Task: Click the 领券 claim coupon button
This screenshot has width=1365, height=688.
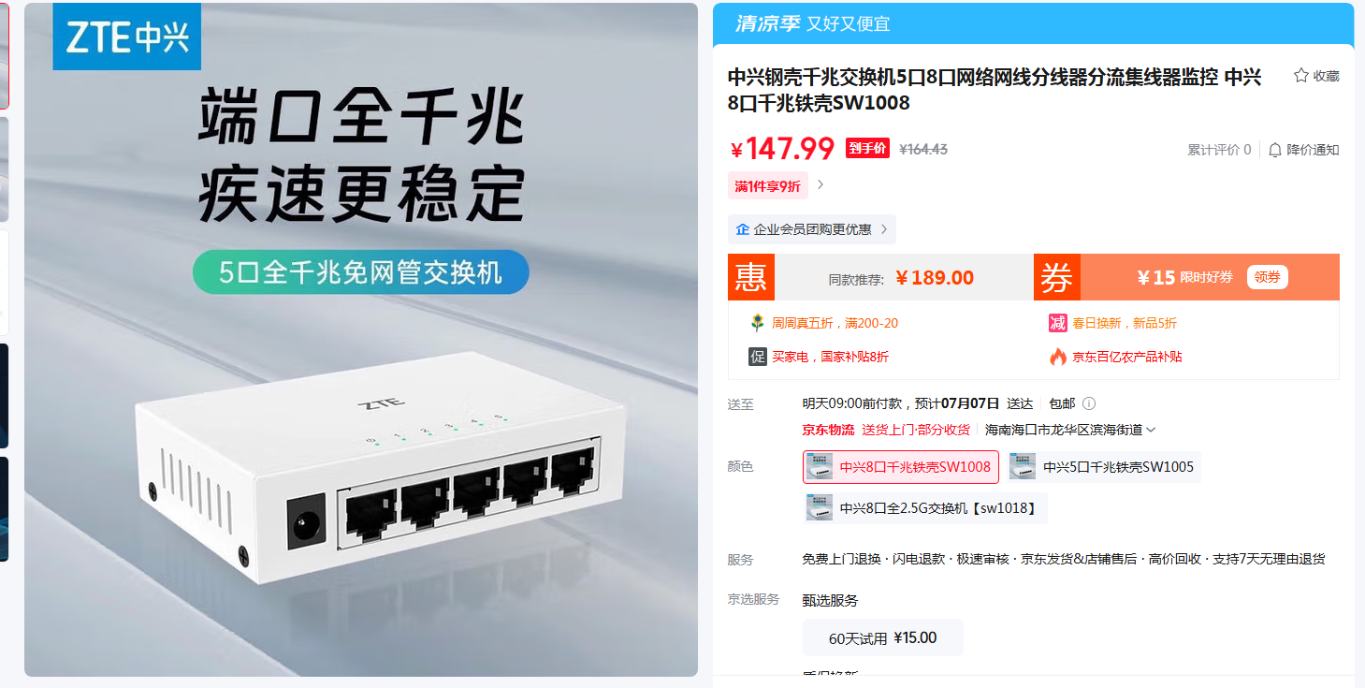Action: click(x=1268, y=277)
